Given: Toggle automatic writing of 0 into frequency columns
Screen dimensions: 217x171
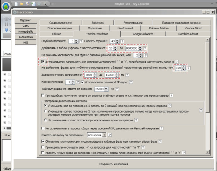Looking at the screenshot, I should click(43, 62).
